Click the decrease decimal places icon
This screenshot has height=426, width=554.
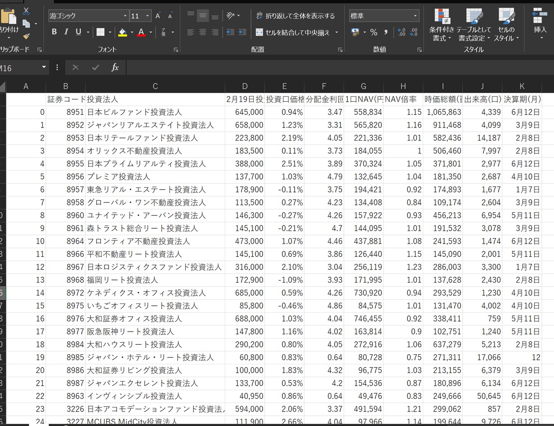414,32
